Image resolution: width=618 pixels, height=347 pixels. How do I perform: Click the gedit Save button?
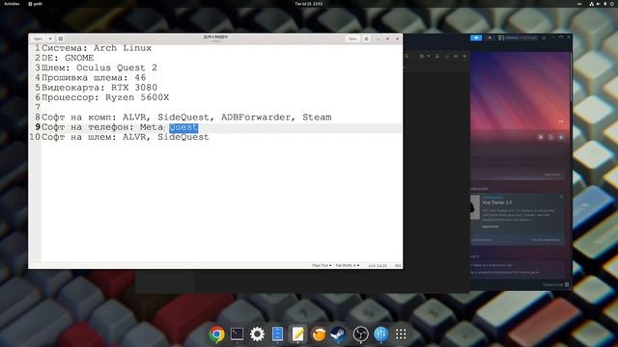click(352, 39)
